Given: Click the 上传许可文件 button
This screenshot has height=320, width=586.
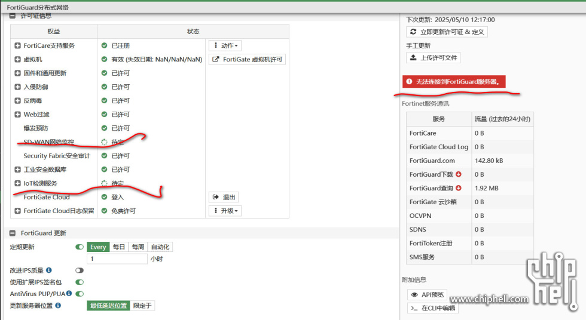Looking at the screenshot, I should (434, 57).
